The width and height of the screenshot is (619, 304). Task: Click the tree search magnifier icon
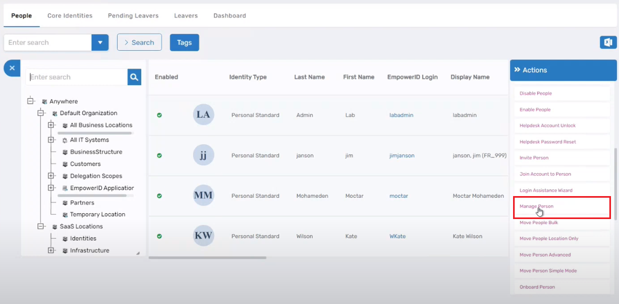pos(134,77)
